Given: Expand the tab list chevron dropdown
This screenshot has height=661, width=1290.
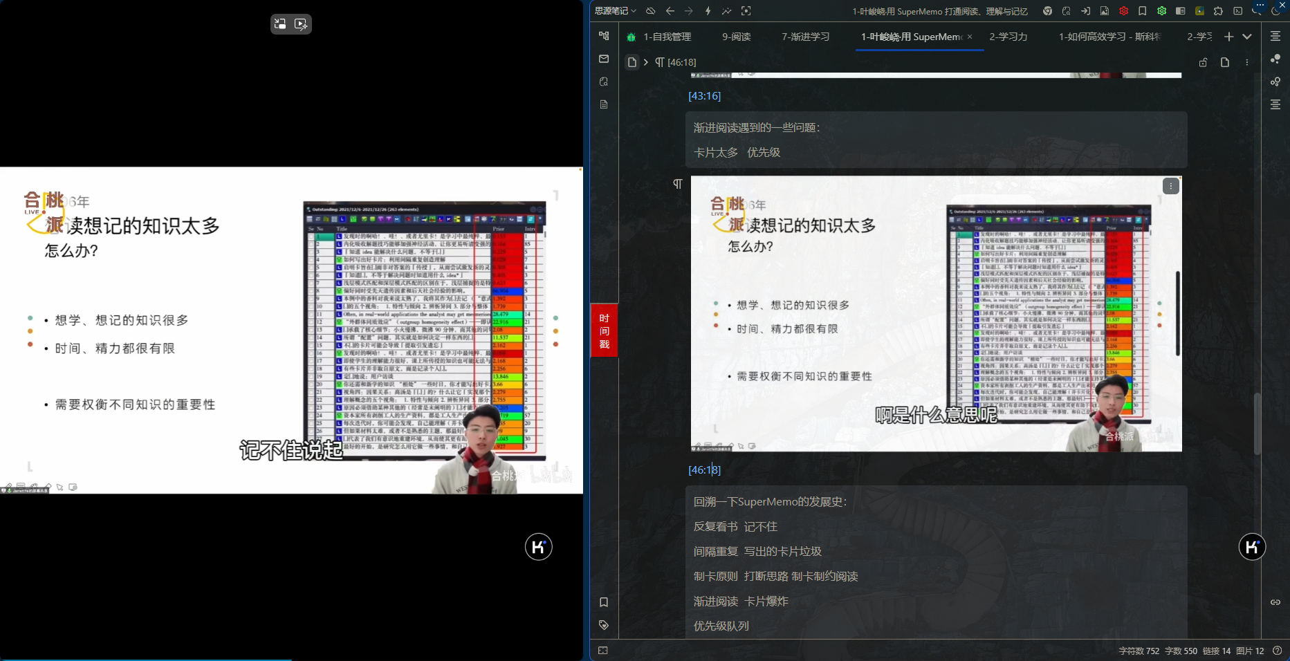Looking at the screenshot, I should [1247, 37].
